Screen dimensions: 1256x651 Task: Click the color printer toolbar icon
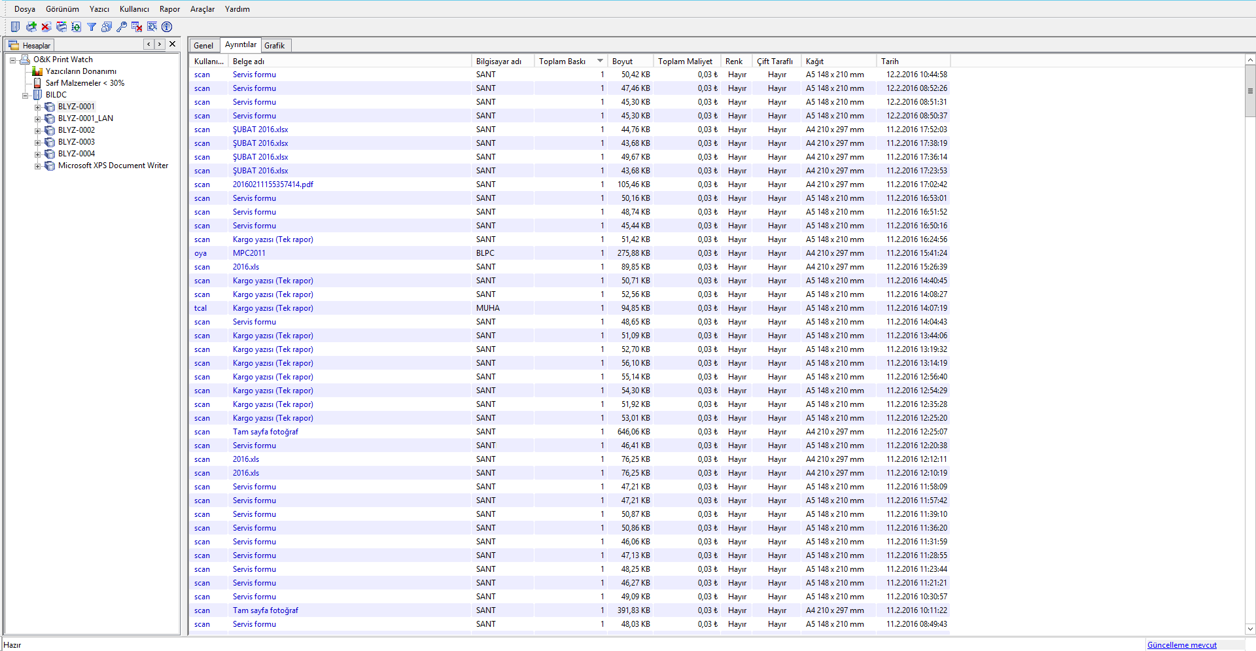[61, 27]
